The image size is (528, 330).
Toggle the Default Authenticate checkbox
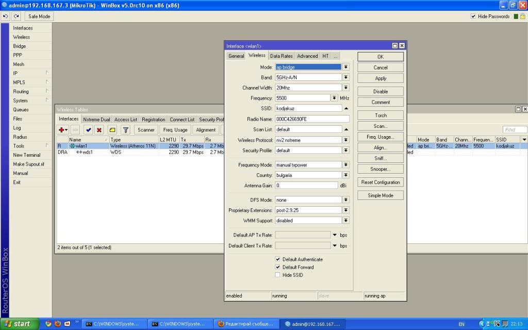coord(278,259)
